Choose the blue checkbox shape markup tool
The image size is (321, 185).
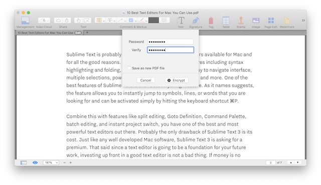click(x=131, y=20)
